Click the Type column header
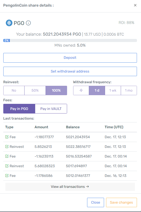141x212 pixels. click(9, 127)
